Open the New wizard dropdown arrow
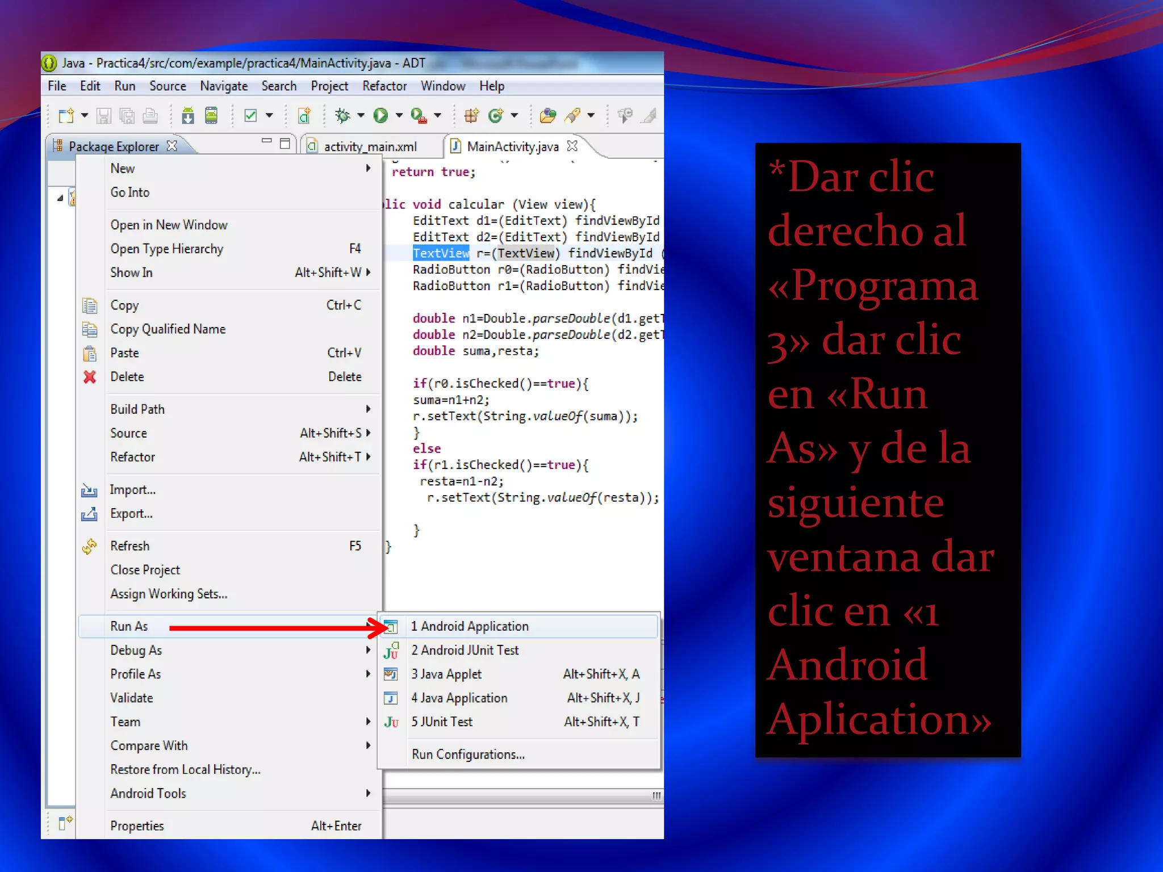Image resolution: width=1163 pixels, height=872 pixels. 85,116
